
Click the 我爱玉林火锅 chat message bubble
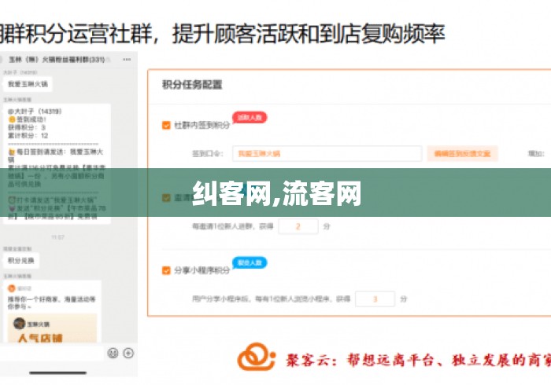click(28, 84)
